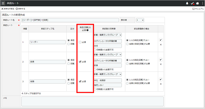The height and width of the screenshot is (109, 205).
Task: Click checkmark icon on step 3 row
Action: (161, 79)
